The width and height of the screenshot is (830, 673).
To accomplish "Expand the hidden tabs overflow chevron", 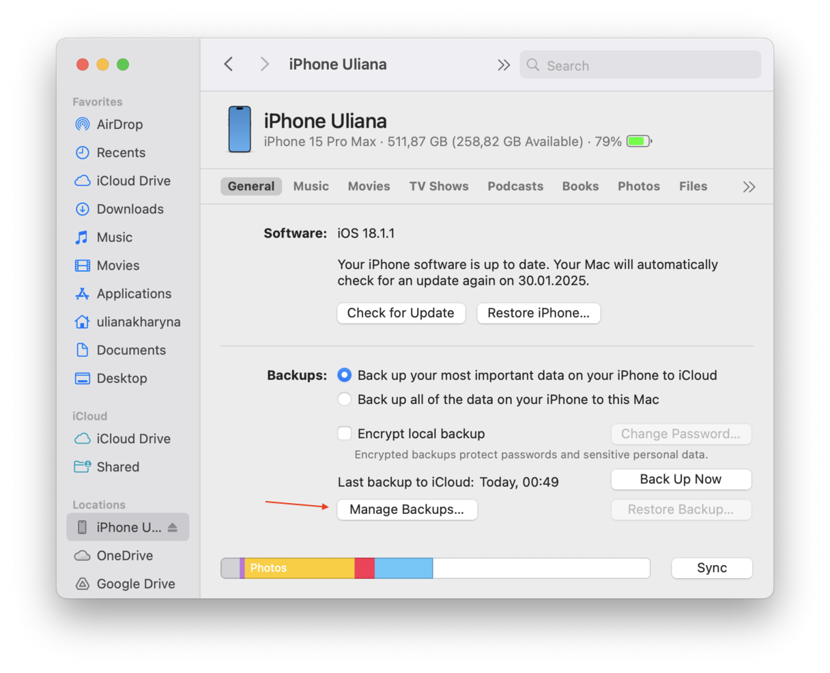I will coord(749,186).
